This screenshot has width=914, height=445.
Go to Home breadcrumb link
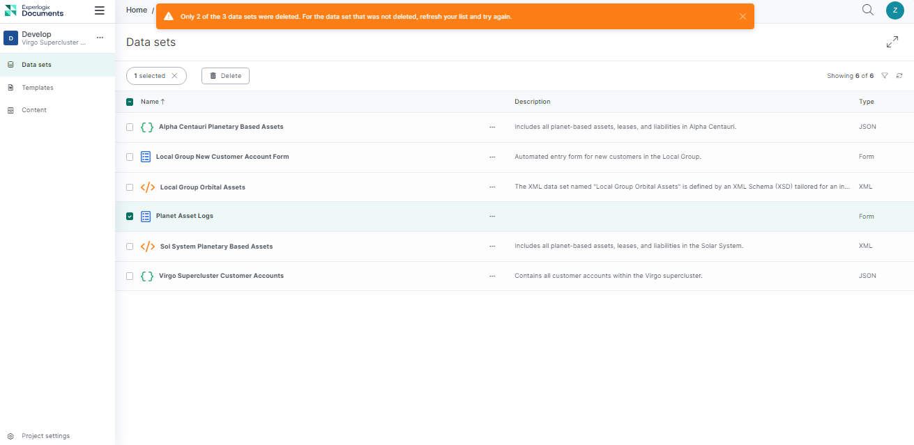(x=137, y=10)
